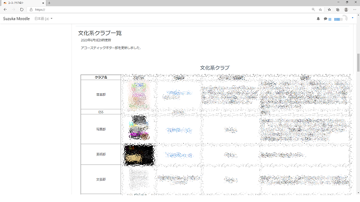Open a new browser tab

(49, 3)
